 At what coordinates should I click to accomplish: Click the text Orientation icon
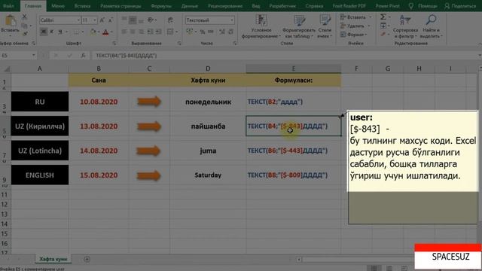pyautogui.click(x=151, y=20)
